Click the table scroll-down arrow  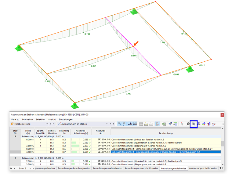pyautogui.click(x=223, y=164)
